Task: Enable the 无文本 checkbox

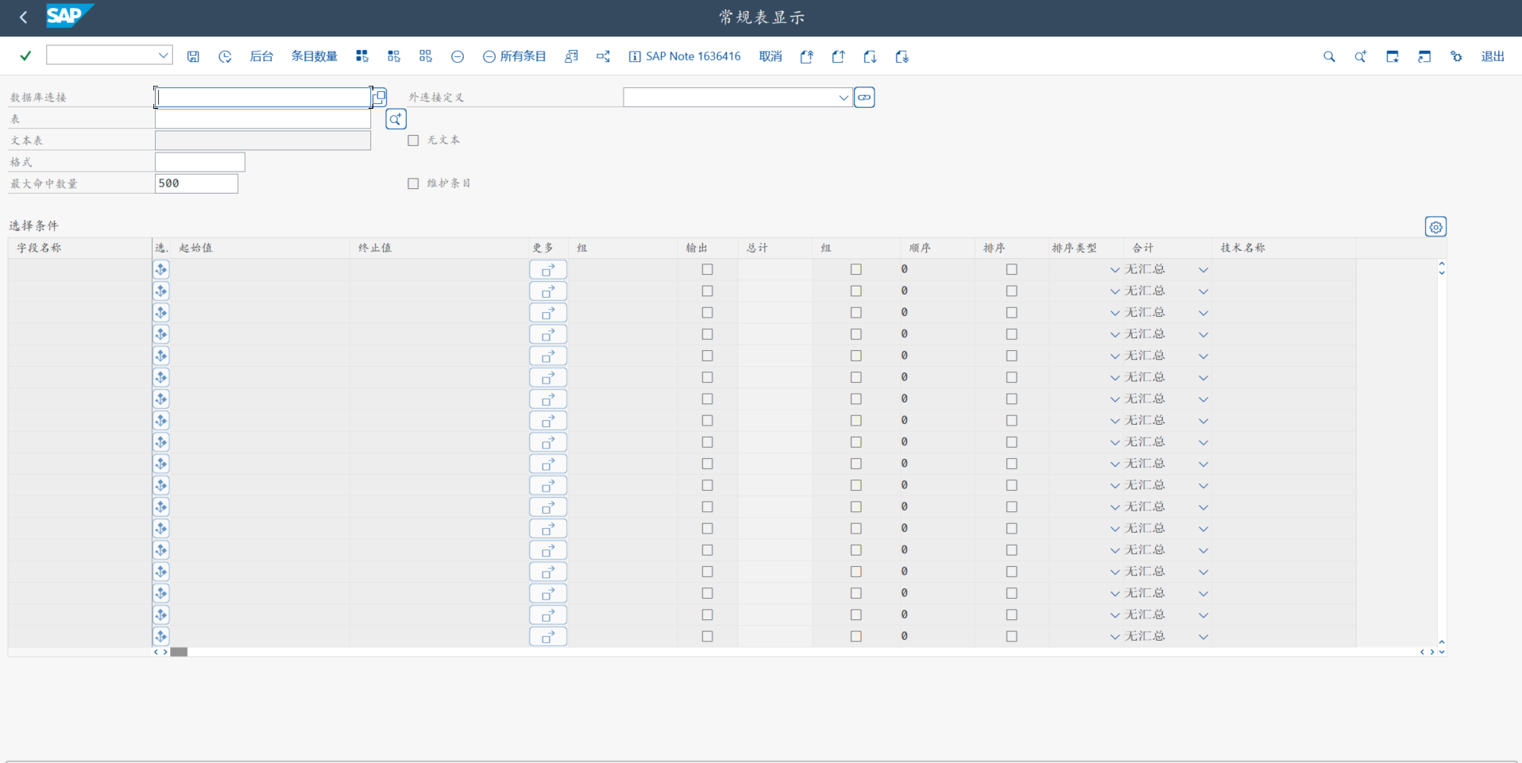Action: pos(413,140)
